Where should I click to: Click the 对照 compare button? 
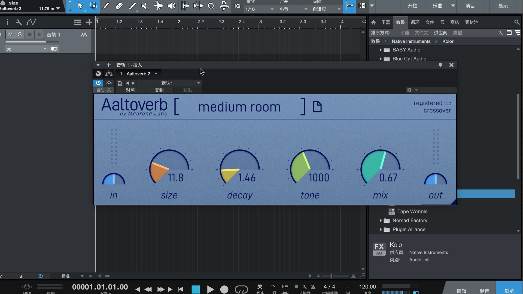click(x=130, y=90)
